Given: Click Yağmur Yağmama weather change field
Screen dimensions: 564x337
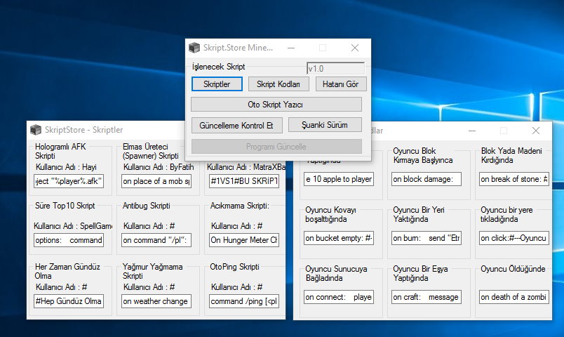Looking at the screenshot, I should point(156,301).
